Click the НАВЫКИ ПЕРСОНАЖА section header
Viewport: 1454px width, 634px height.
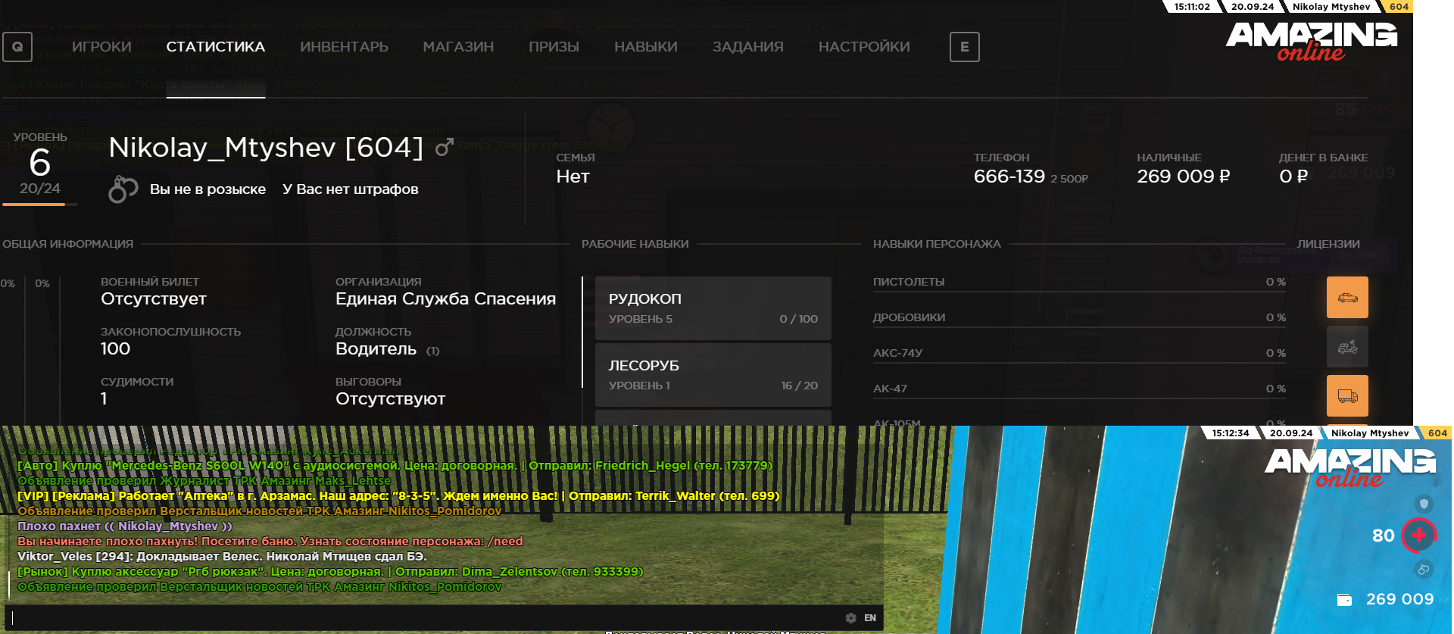pos(937,244)
